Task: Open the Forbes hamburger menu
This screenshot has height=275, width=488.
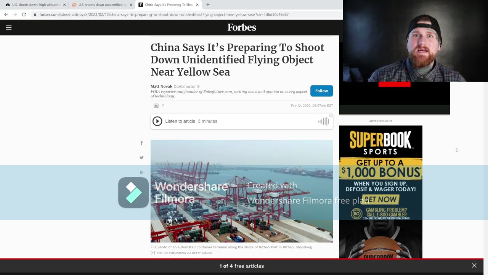Action: pyautogui.click(x=8, y=27)
